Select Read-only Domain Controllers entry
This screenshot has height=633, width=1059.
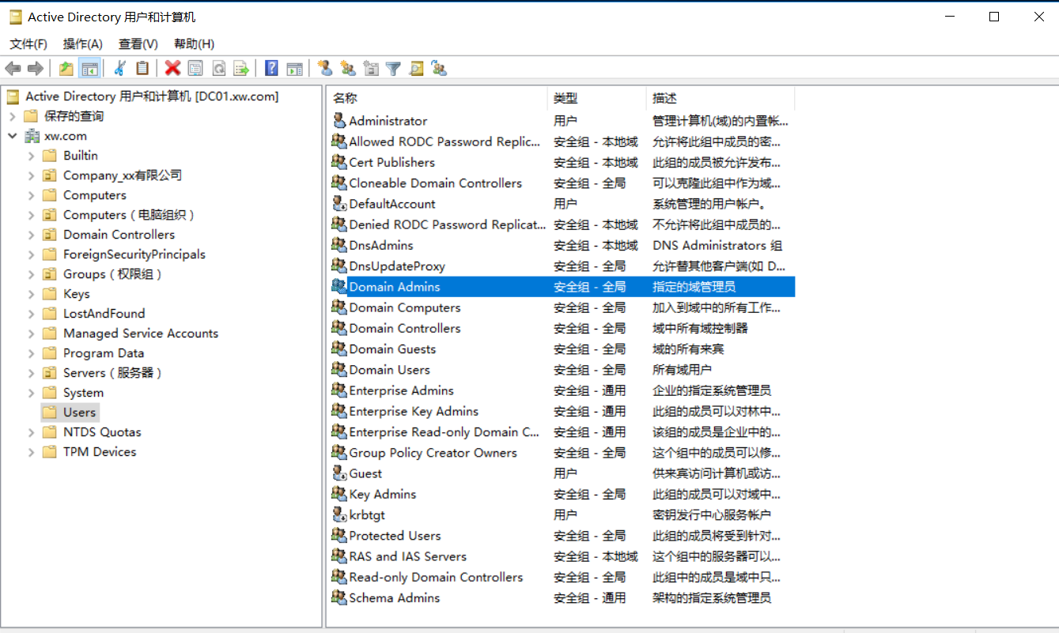point(437,577)
